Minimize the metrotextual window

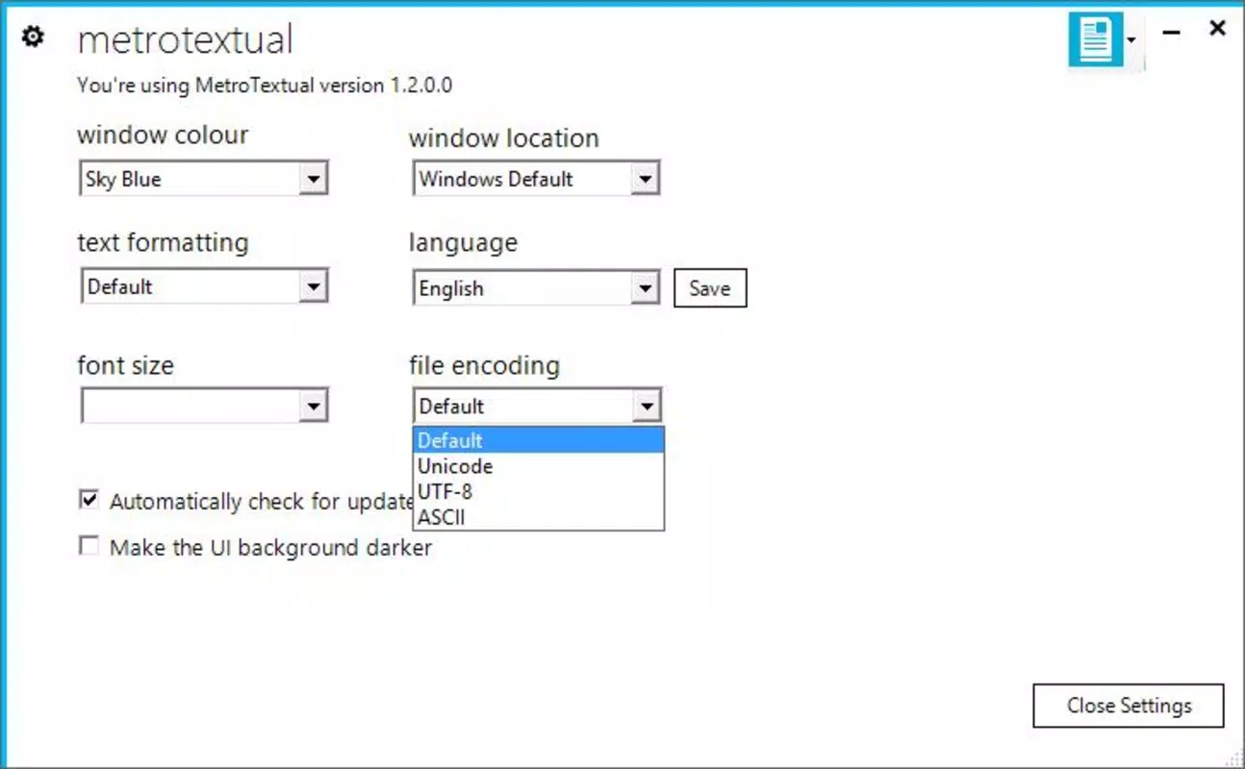[x=1171, y=33]
